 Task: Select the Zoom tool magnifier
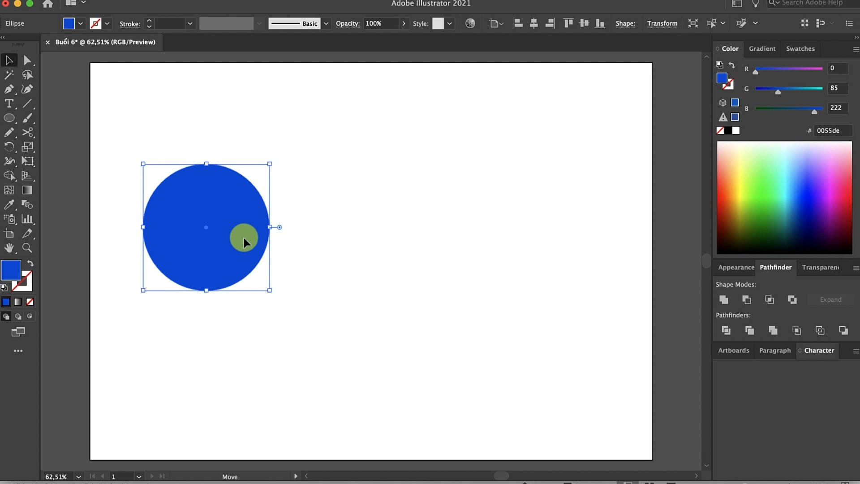[x=27, y=248]
